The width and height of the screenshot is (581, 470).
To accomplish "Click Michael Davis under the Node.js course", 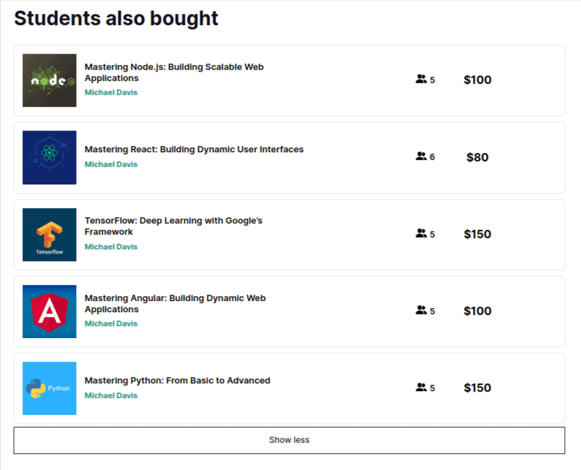I will (x=111, y=93).
